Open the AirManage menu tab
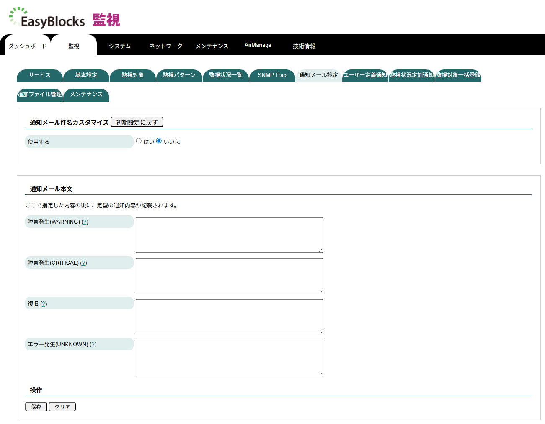 [258, 45]
